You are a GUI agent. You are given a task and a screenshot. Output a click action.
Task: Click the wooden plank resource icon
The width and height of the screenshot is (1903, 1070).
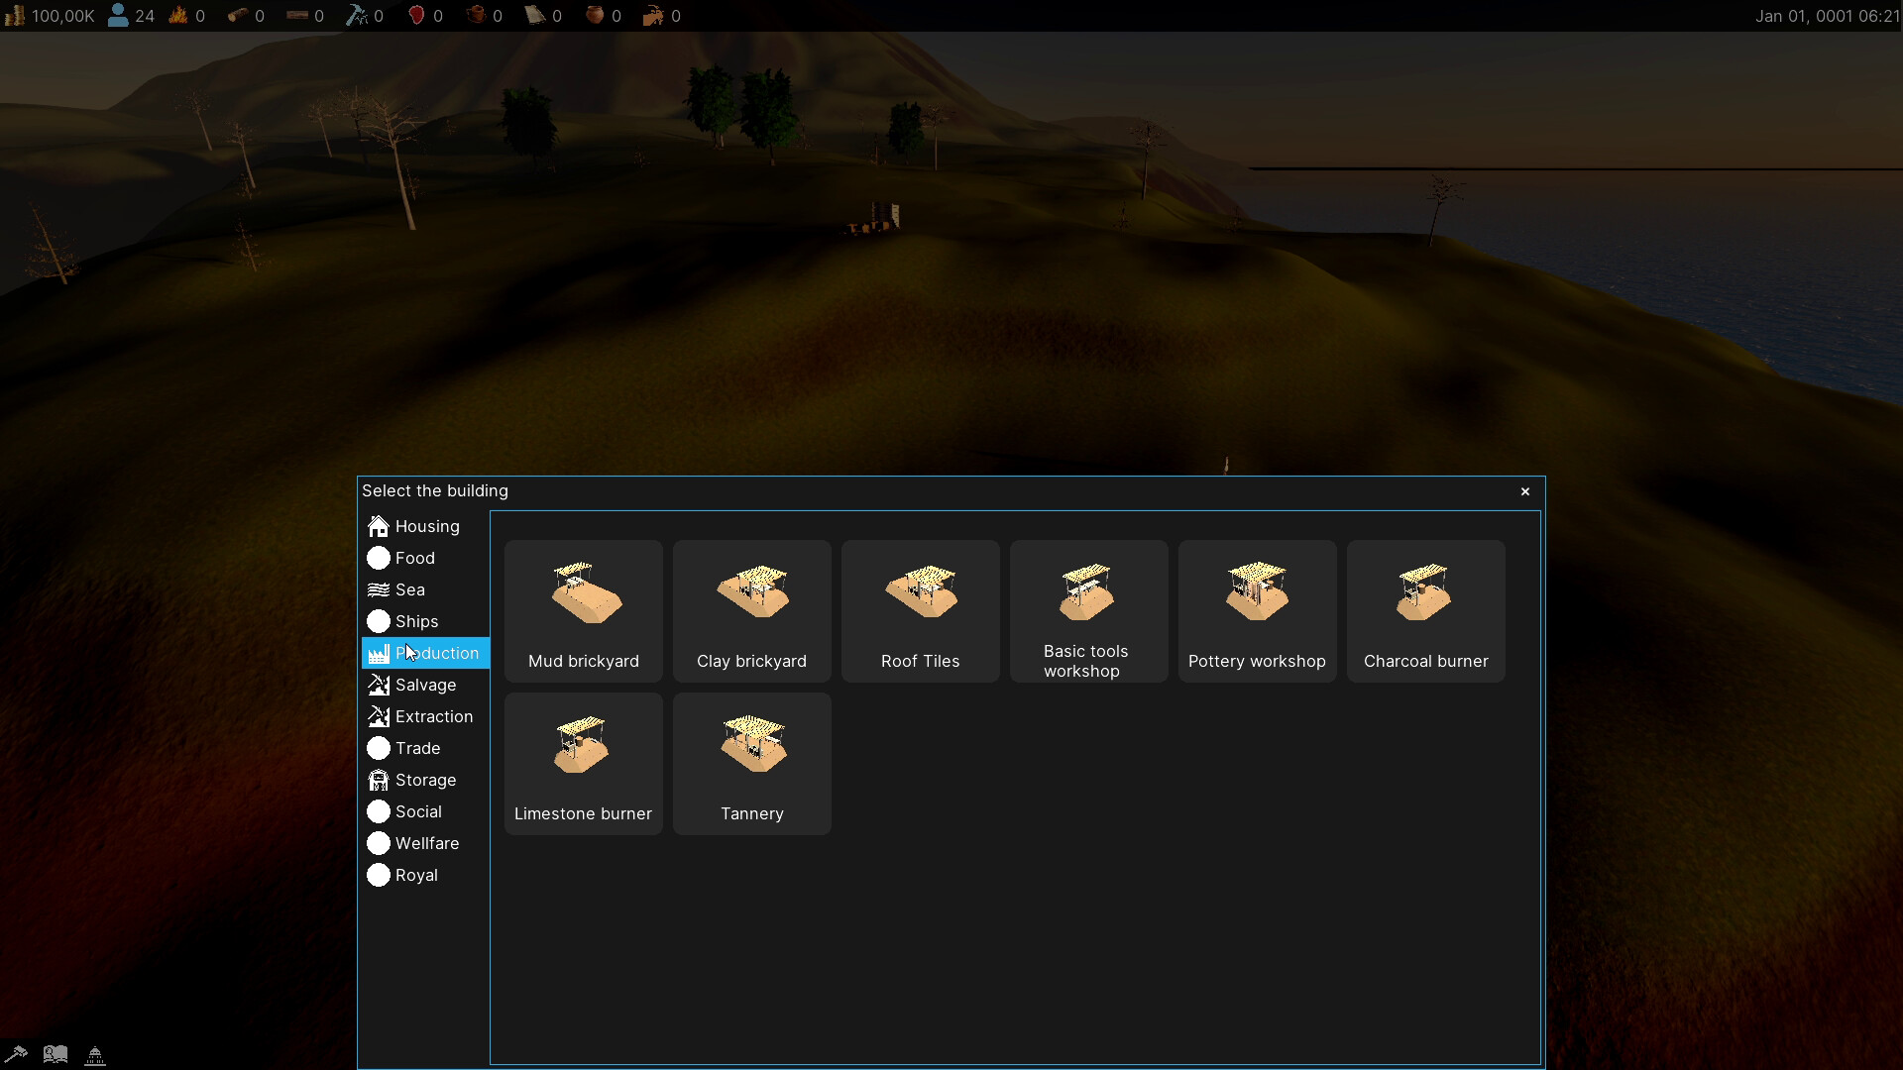[x=297, y=16]
